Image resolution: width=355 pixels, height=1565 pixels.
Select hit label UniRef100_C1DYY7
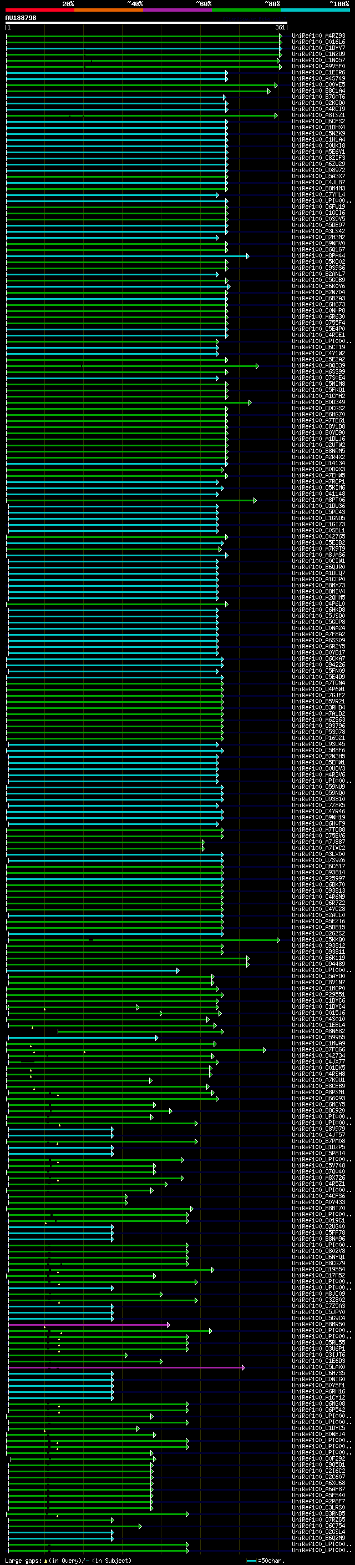point(318,48)
